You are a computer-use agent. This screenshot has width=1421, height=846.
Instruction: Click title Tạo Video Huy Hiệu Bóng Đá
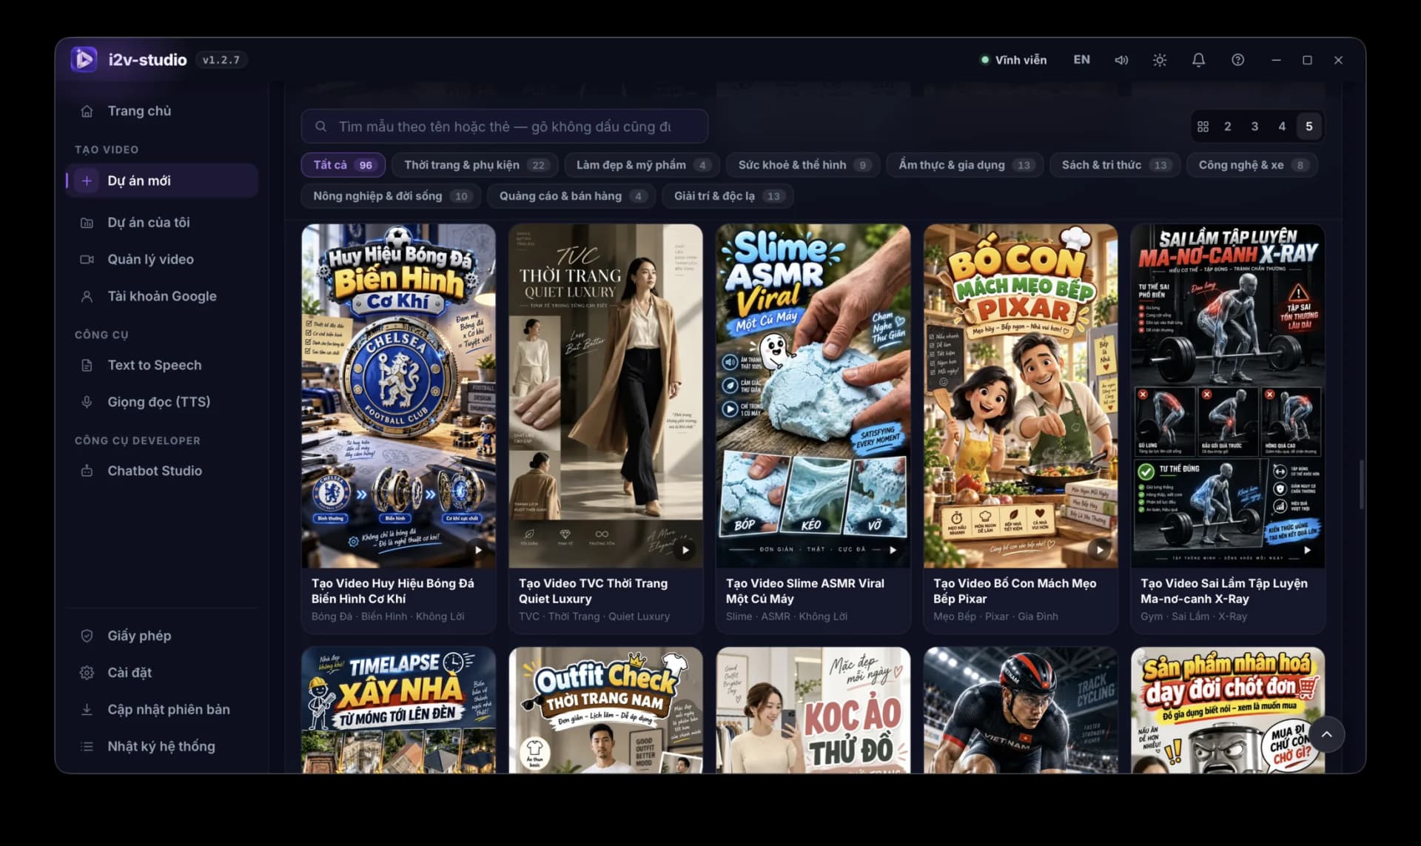click(393, 591)
